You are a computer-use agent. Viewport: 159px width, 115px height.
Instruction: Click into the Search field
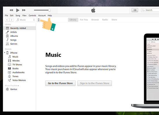pos(150,10)
